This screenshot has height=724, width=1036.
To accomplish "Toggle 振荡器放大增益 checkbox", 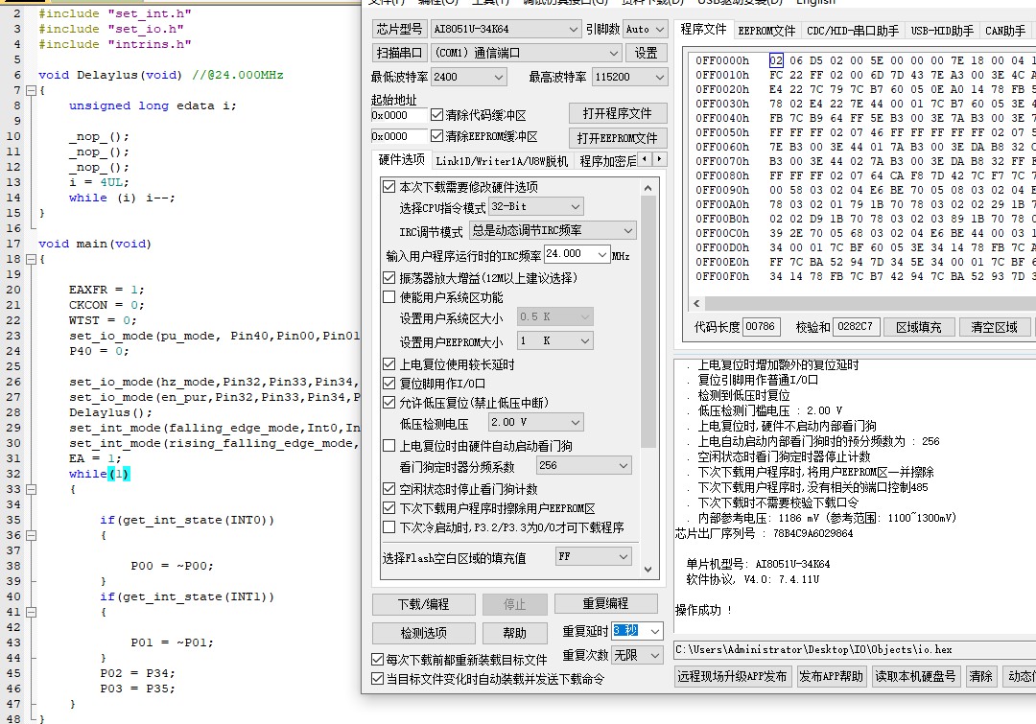I will (389, 278).
